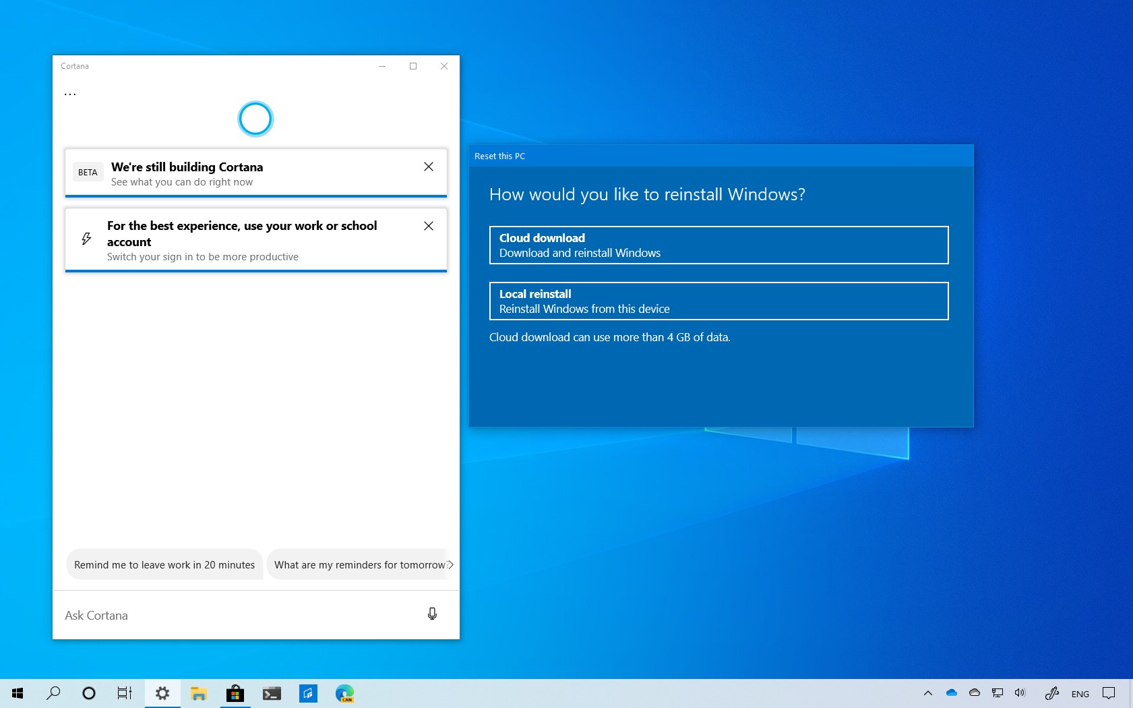Open Windows Search from the taskbar
This screenshot has width=1133, height=708.
click(54, 693)
